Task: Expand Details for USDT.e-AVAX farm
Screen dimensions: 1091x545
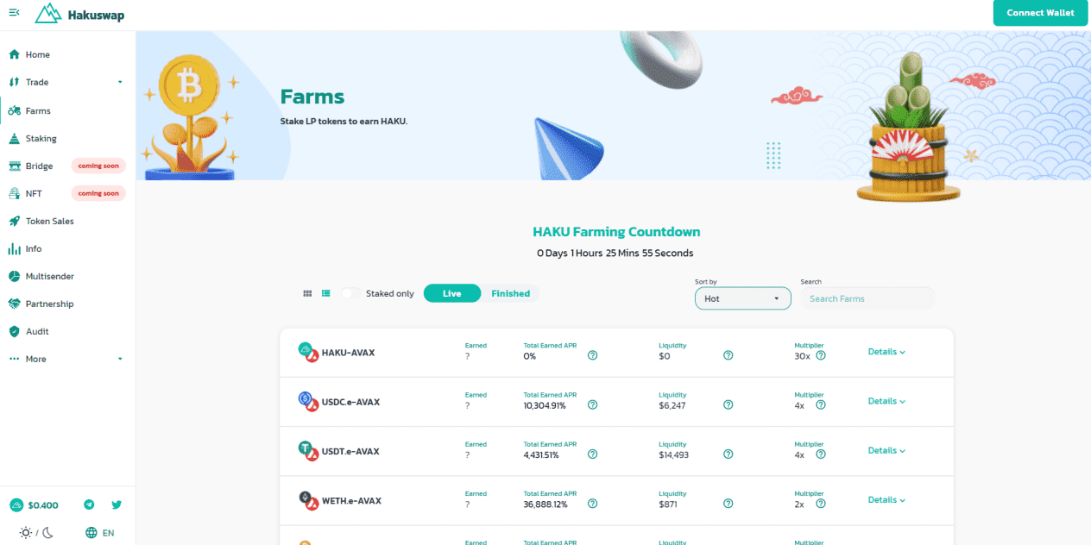Action: point(886,450)
